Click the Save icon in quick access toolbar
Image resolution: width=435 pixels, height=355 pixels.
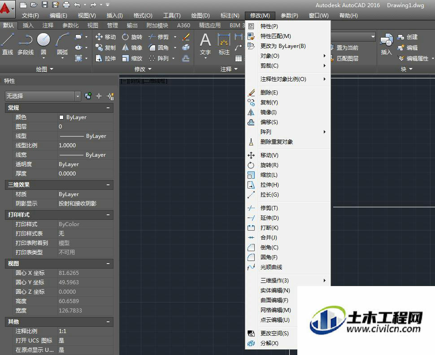(x=45, y=5)
